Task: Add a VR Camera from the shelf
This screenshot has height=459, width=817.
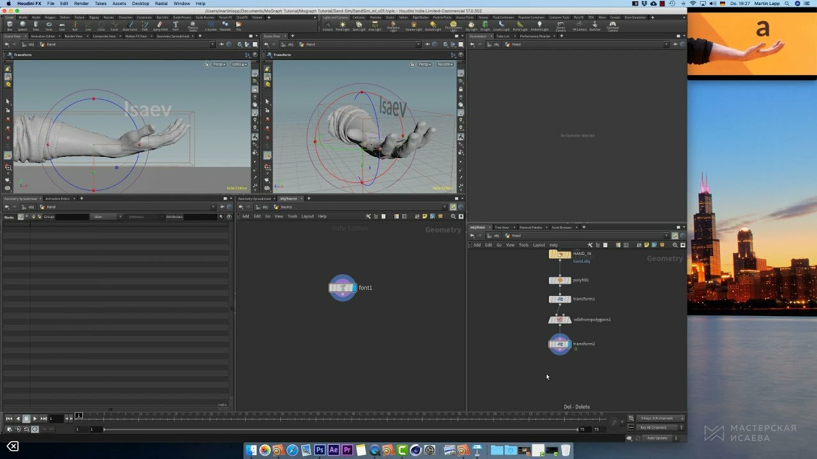Action: point(580,25)
